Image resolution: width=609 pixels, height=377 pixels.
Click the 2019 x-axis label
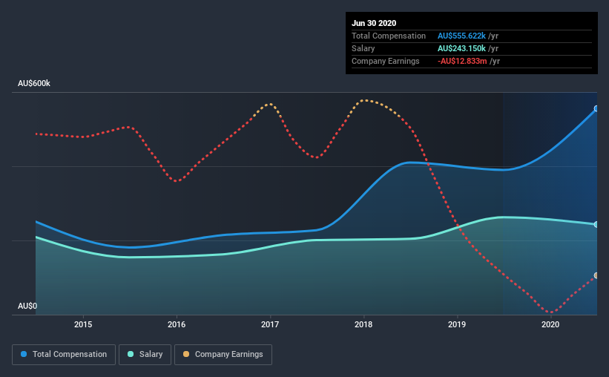[x=457, y=324]
